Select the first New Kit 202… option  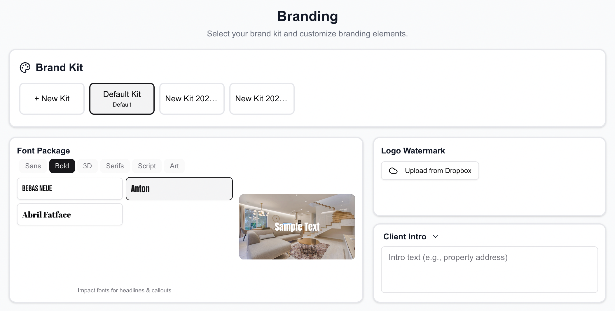click(192, 99)
